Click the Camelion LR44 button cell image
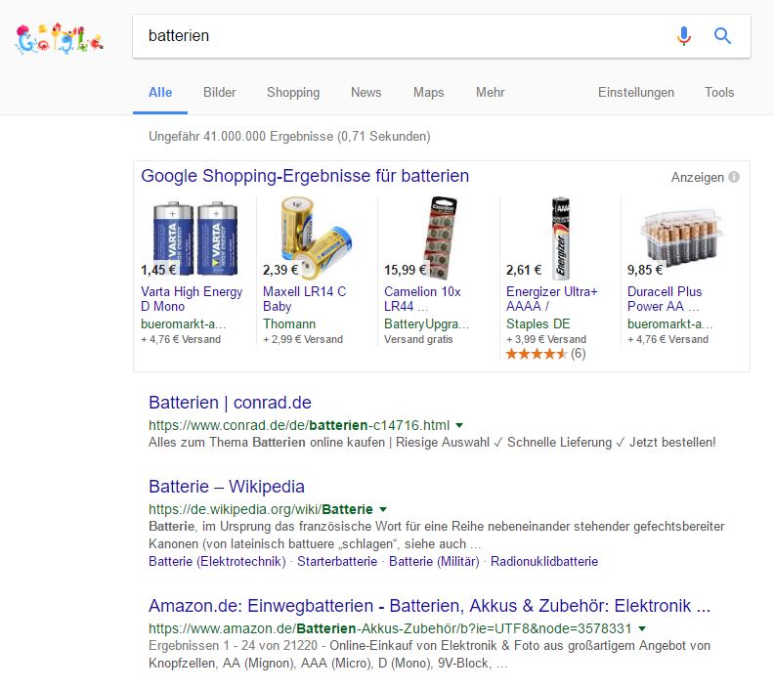This screenshot has width=774, height=689. click(x=441, y=237)
